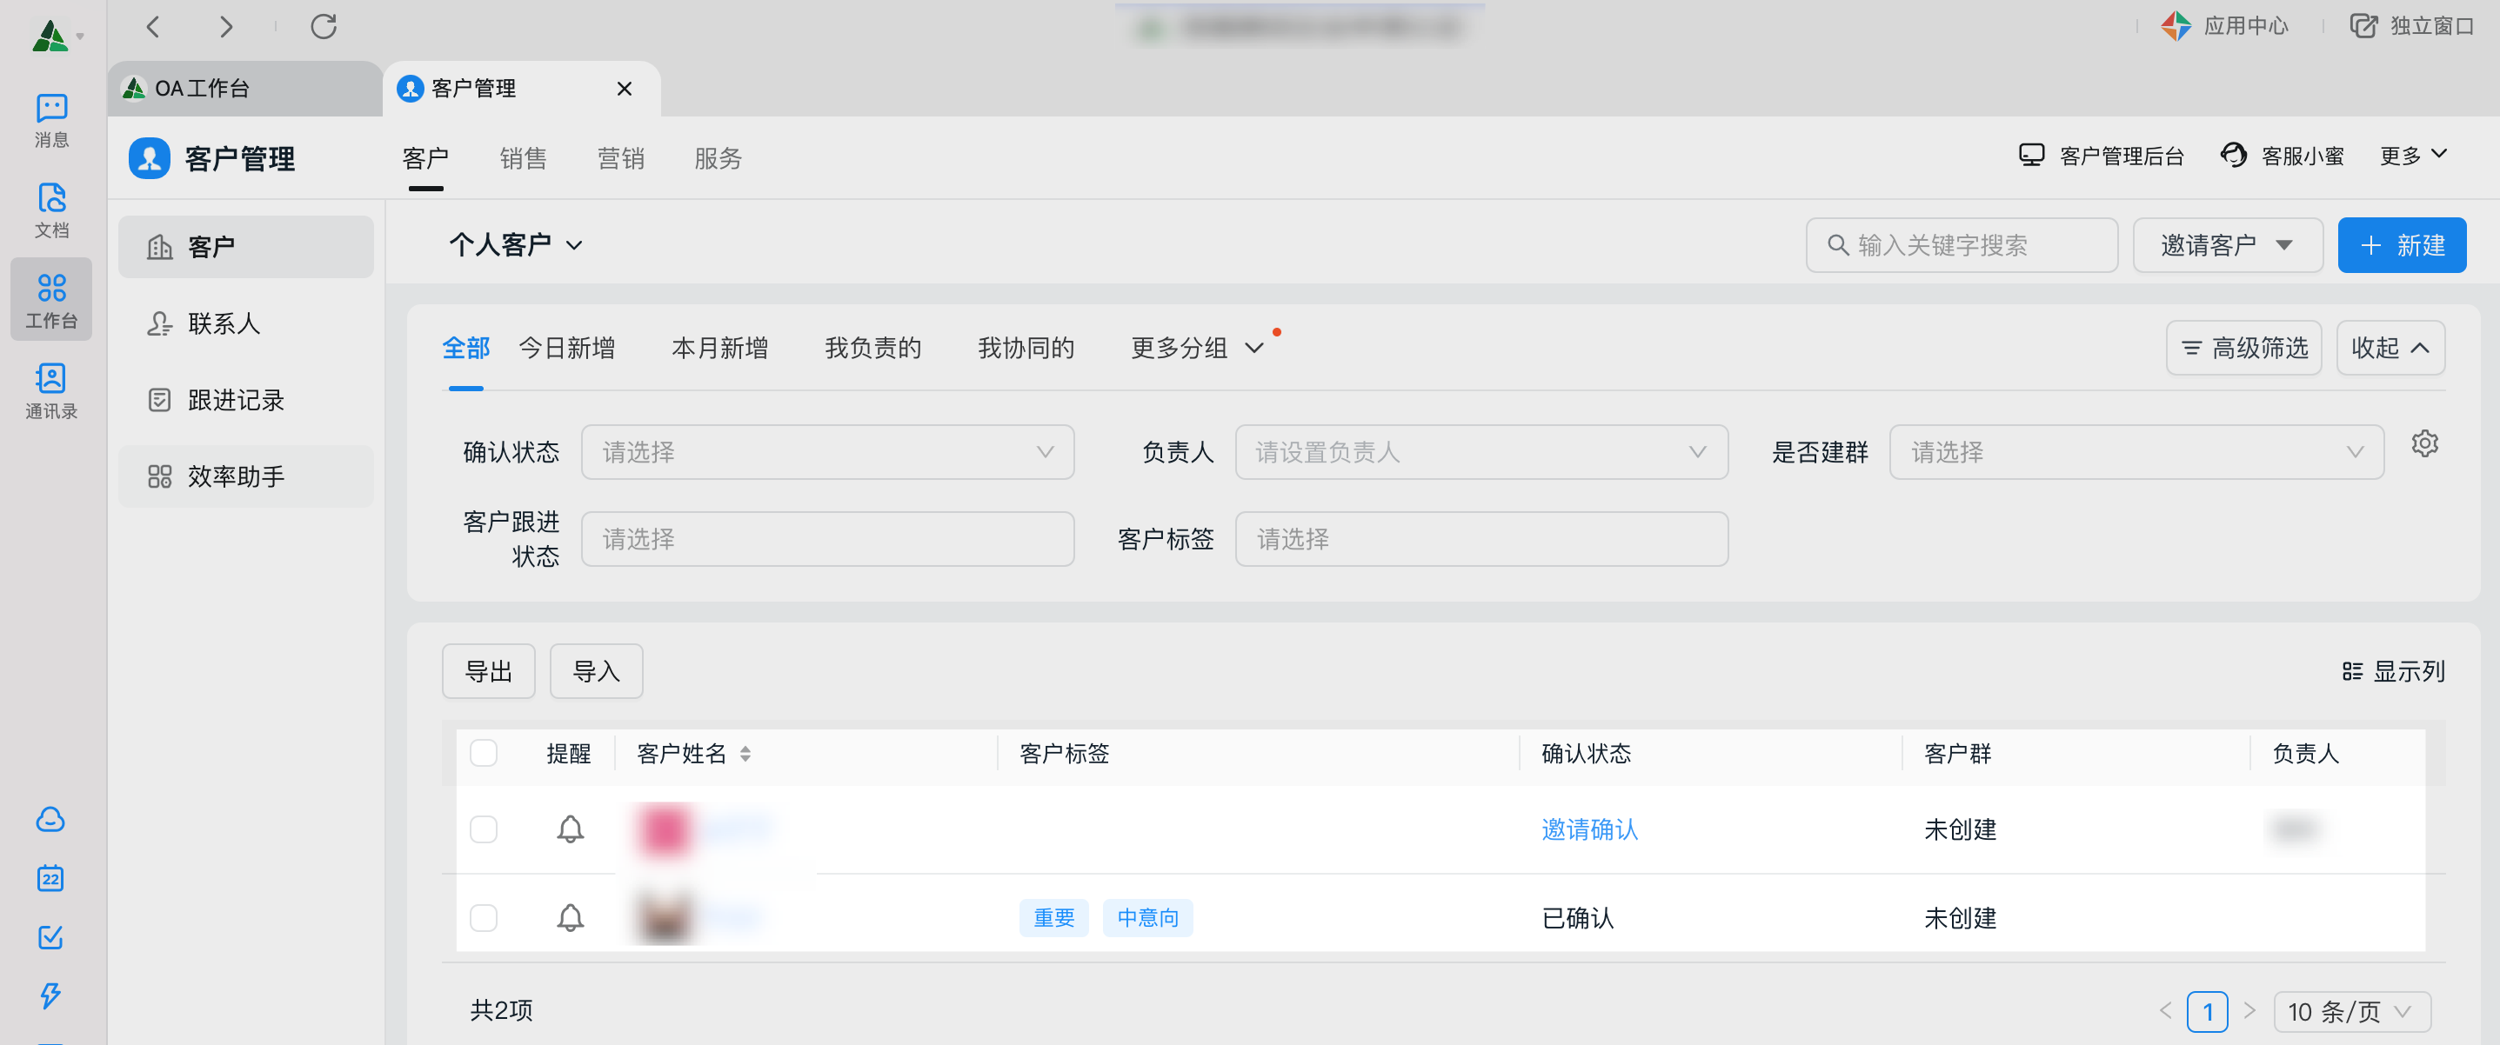Select the 我负责的 filter tab

pyautogui.click(x=872, y=349)
